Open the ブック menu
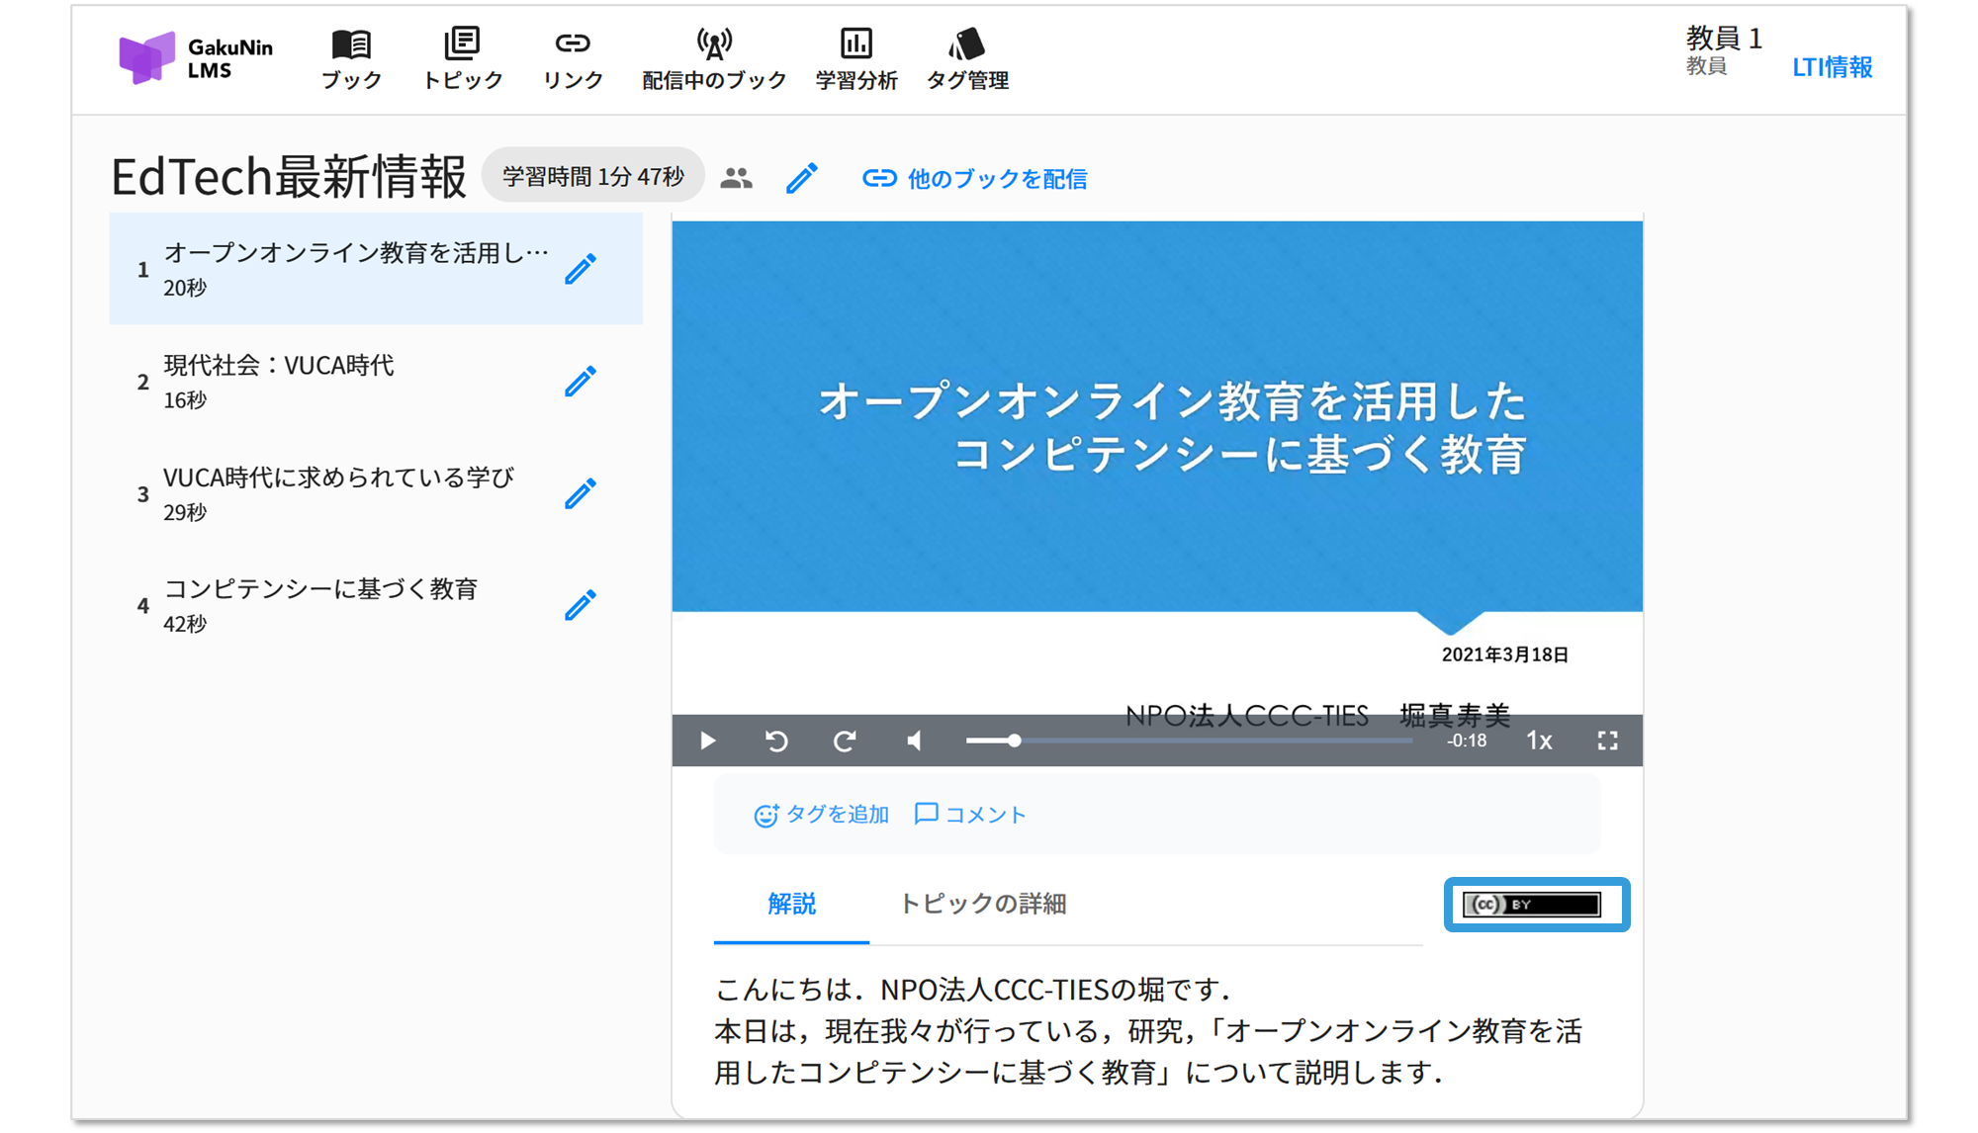This screenshot has height=1133, width=1978. coord(351,59)
